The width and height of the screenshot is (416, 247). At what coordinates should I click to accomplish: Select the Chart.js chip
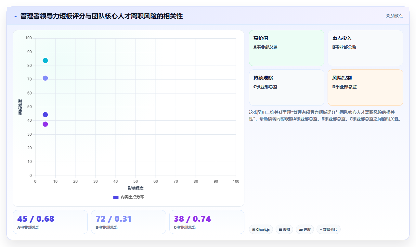pyautogui.click(x=261, y=229)
